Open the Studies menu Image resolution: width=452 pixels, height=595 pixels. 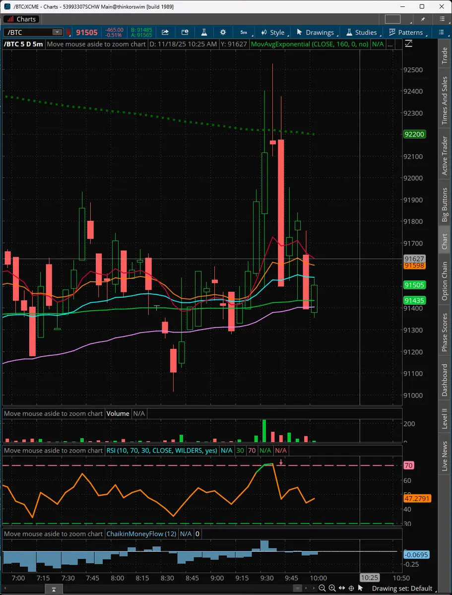(362, 32)
